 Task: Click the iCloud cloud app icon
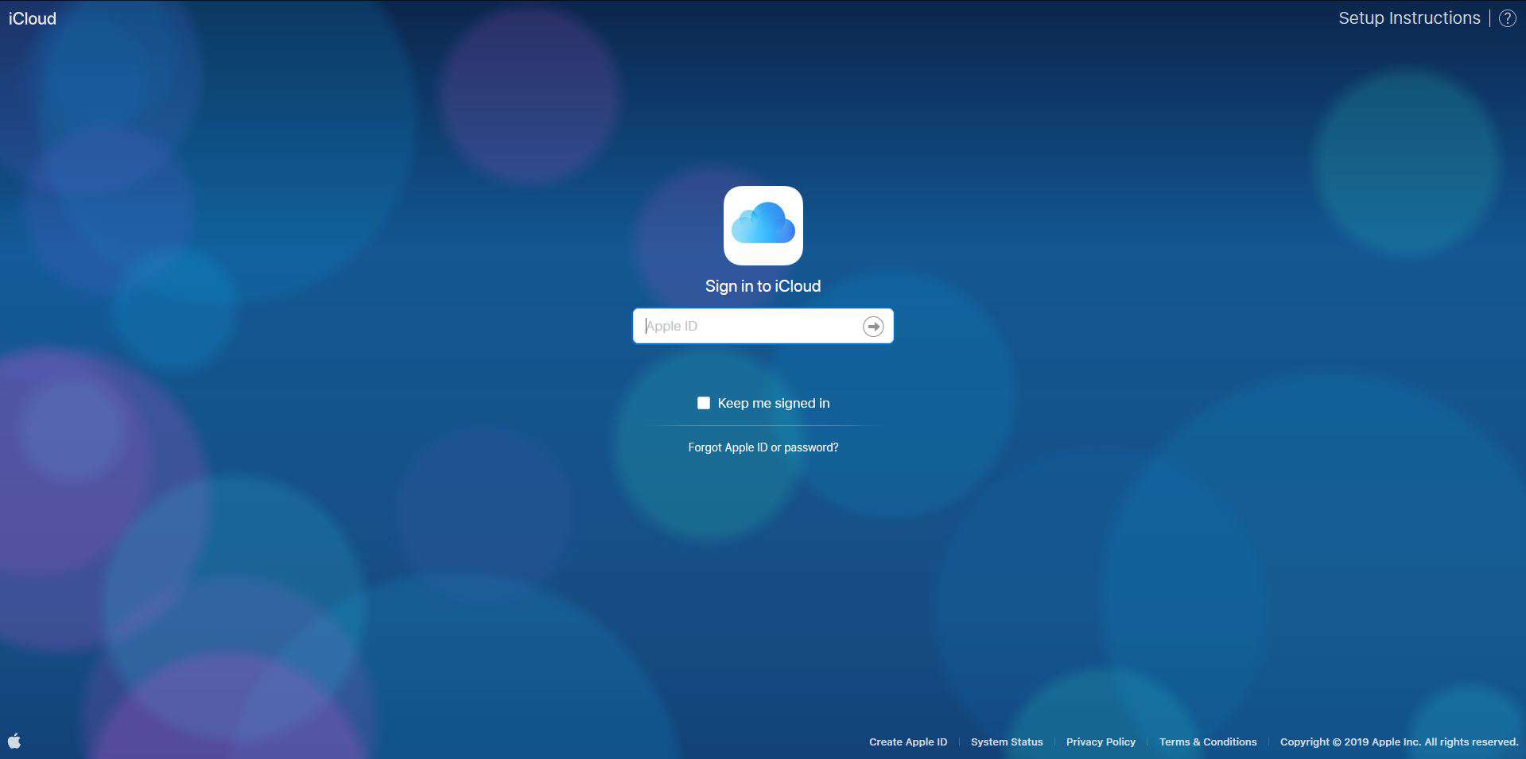[763, 226]
